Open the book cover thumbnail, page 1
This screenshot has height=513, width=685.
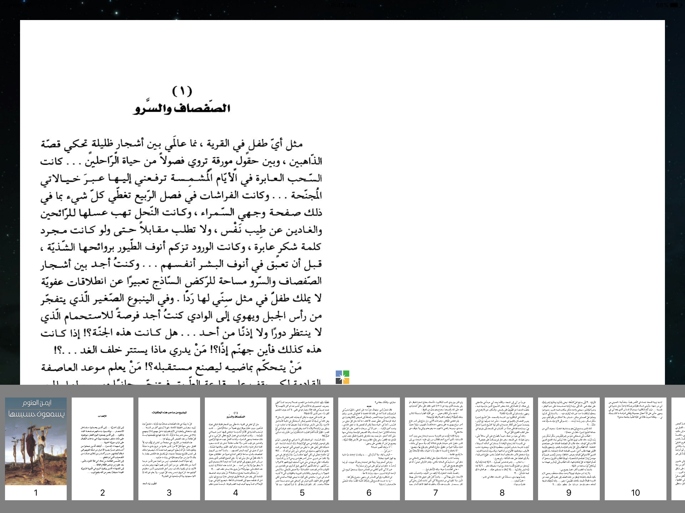pyautogui.click(x=36, y=448)
